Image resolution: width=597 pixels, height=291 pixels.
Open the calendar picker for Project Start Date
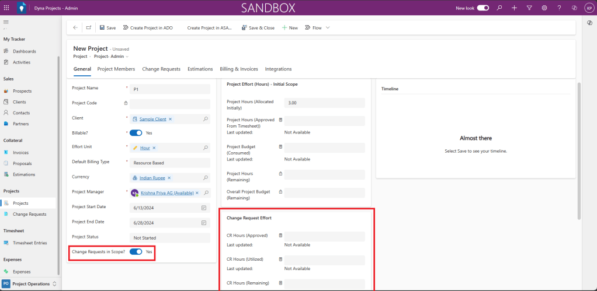204,208
